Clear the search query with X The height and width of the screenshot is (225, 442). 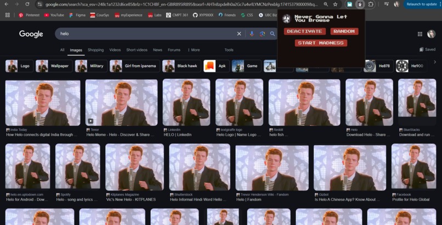239,34
